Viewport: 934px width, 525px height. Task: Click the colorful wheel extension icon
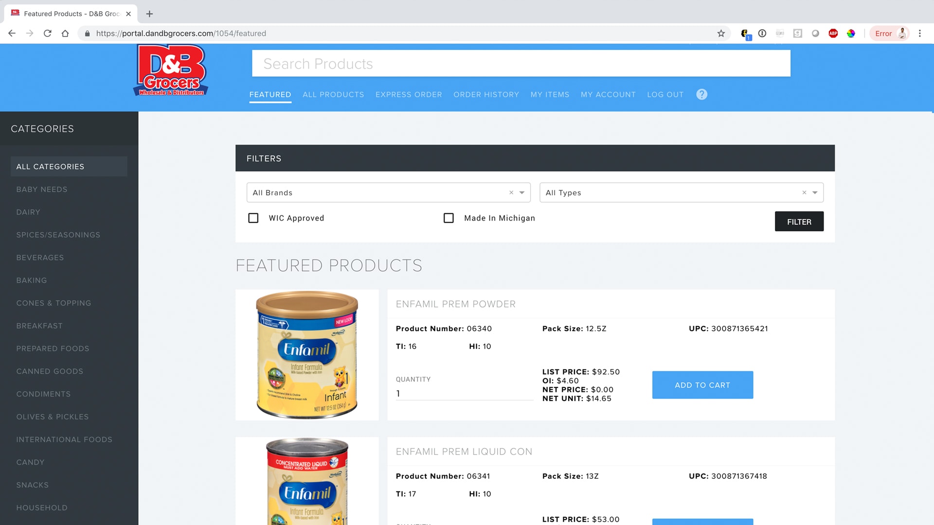point(851,34)
